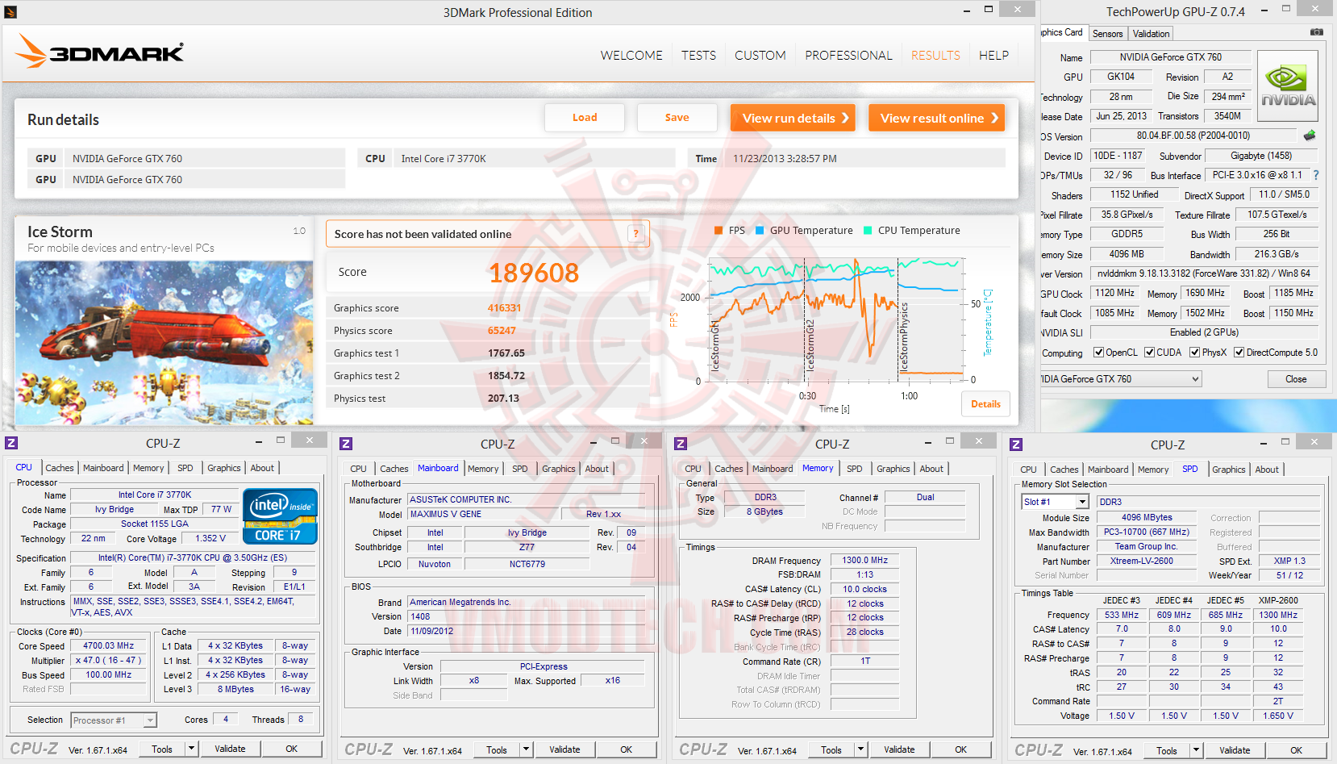Click the title icon of CPU-Z showing memory timings
This screenshot has width=1337, height=764.
click(x=681, y=444)
